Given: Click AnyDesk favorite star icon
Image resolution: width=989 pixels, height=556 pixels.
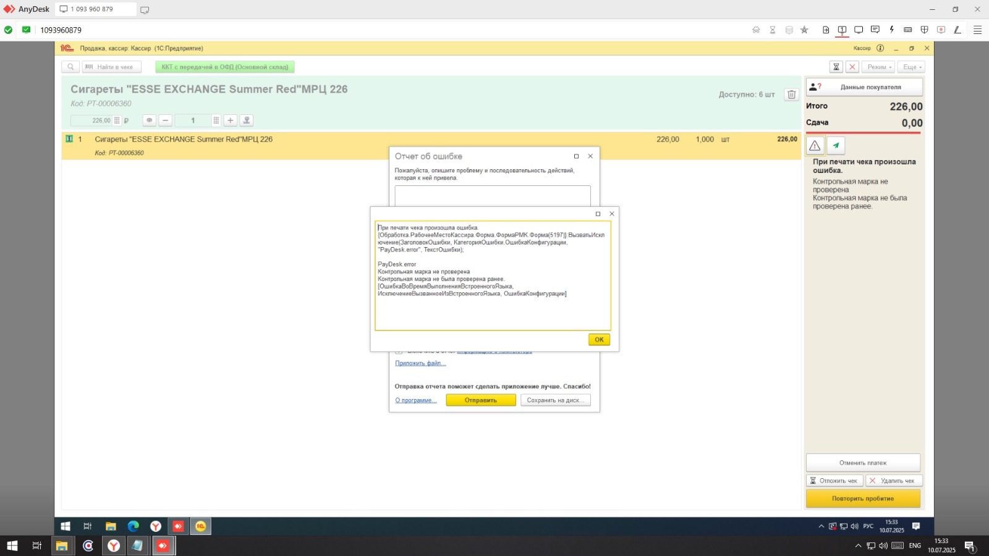Looking at the screenshot, I should [804, 30].
